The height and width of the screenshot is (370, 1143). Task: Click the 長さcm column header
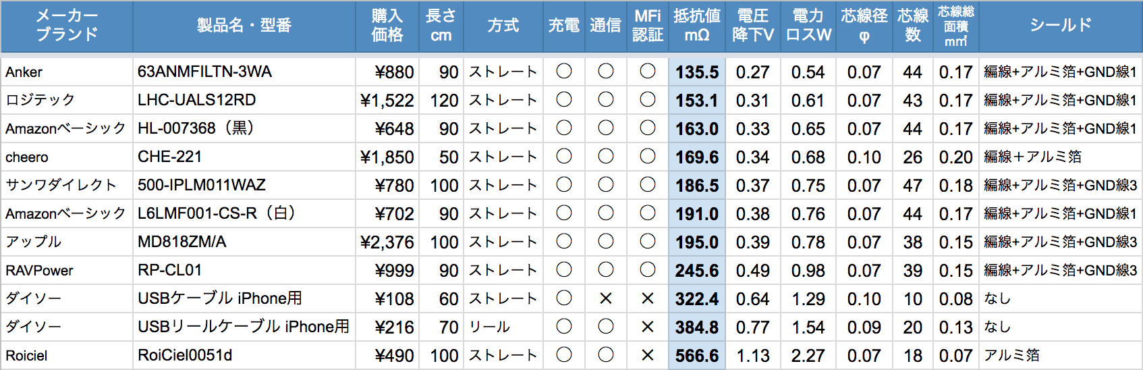[x=441, y=26]
